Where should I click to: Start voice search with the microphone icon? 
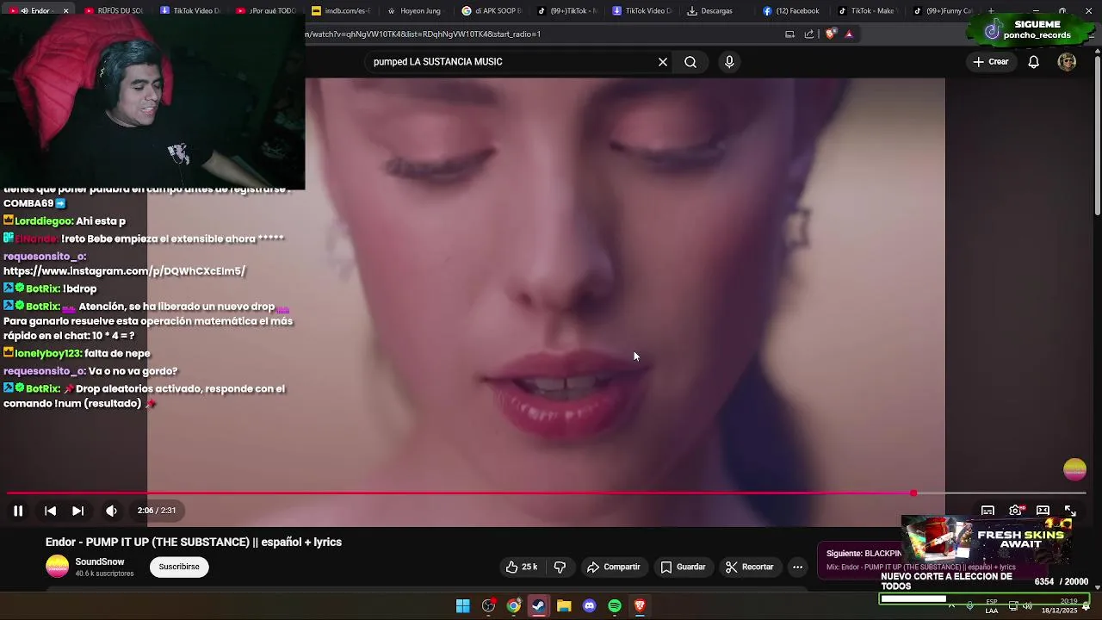point(729,62)
